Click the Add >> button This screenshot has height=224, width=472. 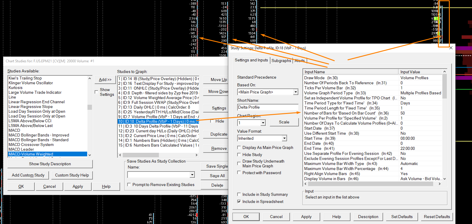tap(105, 80)
